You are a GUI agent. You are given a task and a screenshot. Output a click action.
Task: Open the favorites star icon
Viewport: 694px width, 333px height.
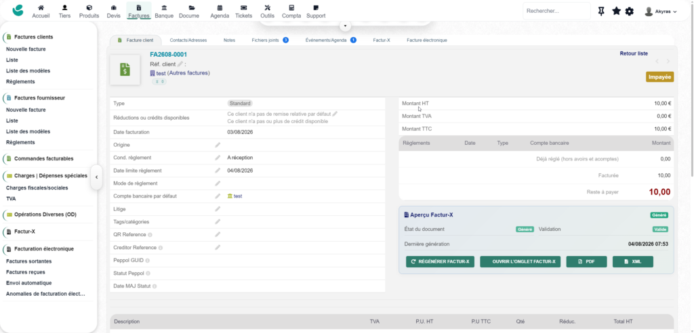coord(616,11)
